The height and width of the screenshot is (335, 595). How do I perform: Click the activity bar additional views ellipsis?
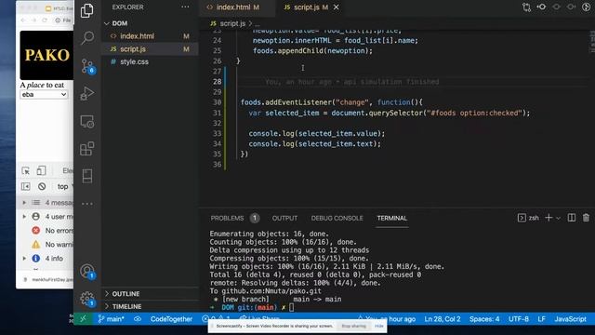[86, 204]
